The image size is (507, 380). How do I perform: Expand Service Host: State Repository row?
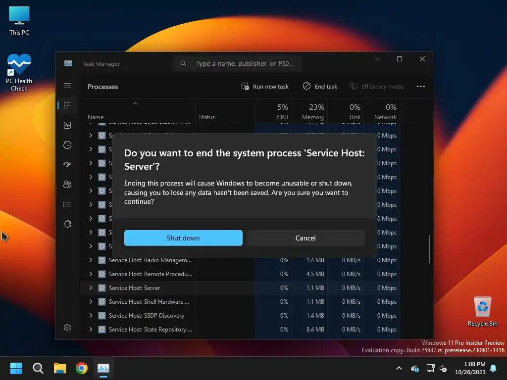coord(91,330)
